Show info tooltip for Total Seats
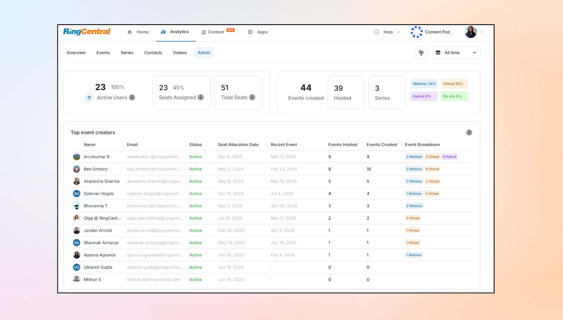 coord(252,97)
